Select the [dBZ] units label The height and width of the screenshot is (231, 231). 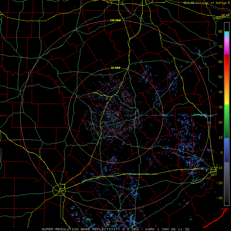(218, 18)
